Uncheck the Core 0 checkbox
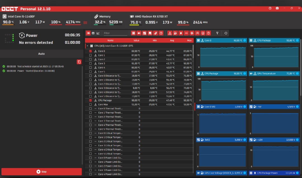This screenshot has width=302, height=178. pos(90,51)
